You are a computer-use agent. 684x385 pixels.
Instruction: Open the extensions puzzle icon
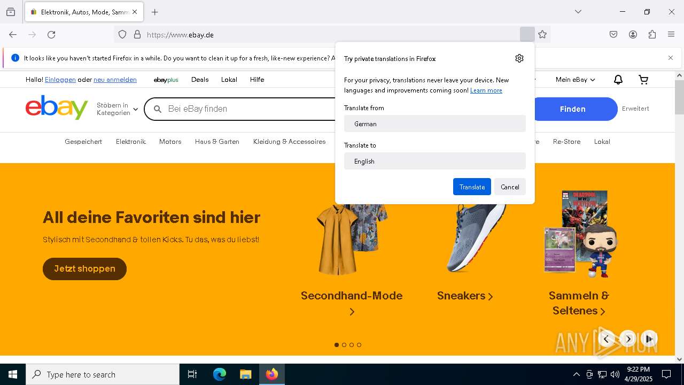pos(652,35)
